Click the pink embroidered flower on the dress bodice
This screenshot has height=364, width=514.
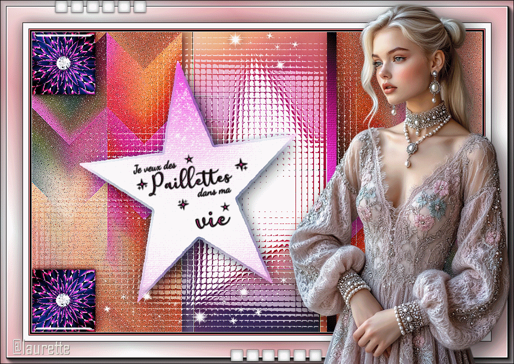coord(441,188)
